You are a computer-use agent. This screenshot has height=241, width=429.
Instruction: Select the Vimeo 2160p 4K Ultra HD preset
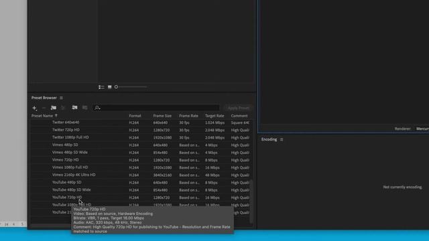click(x=74, y=175)
